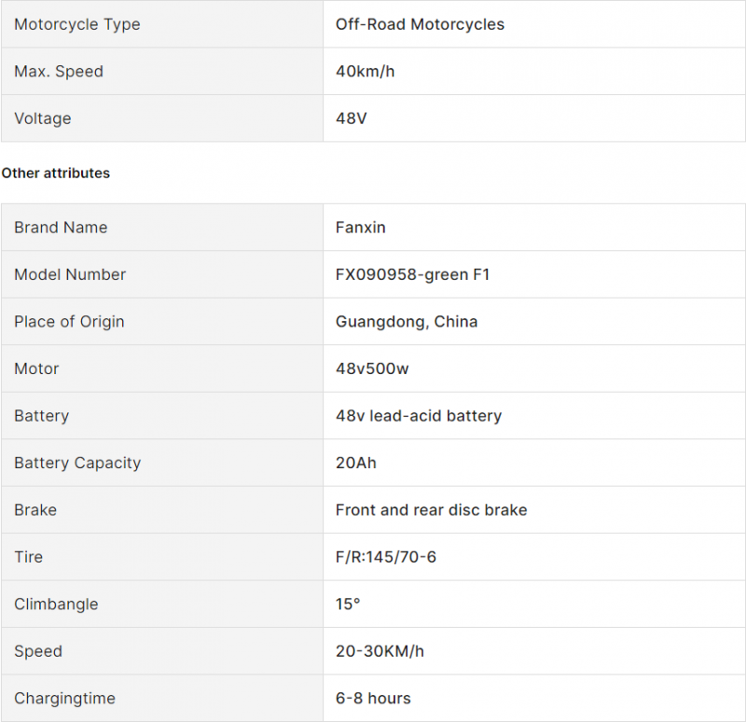746x722 pixels.
Task: Click the Front and rear disc brake text
Action: point(431,510)
